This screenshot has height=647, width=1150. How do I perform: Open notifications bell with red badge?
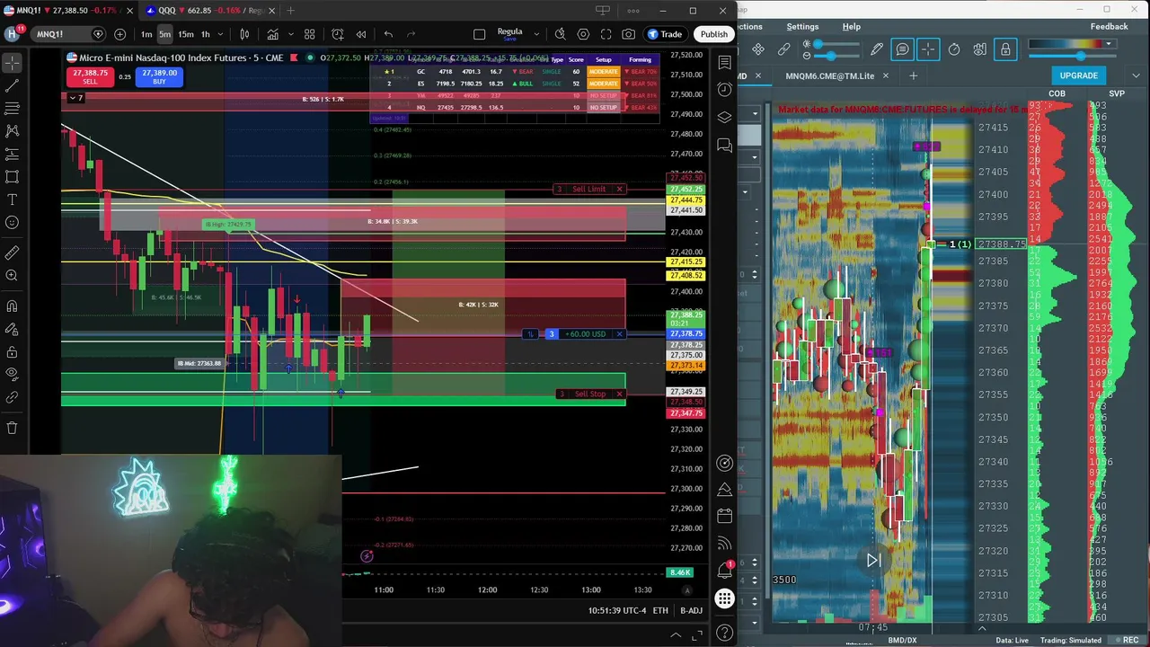(x=724, y=571)
